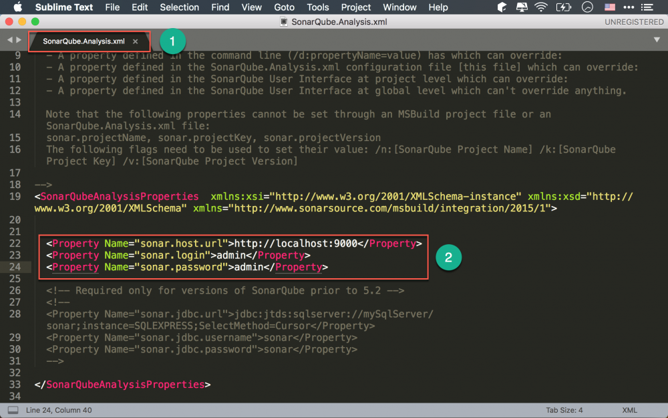This screenshot has height=418, width=668.
Task: Open the Apple menu
Action: [17, 7]
